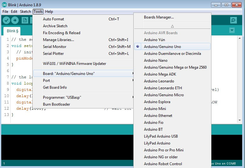Select Arduino Pro or Pro Mini board
The image size is (245, 168).
(172, 150)
